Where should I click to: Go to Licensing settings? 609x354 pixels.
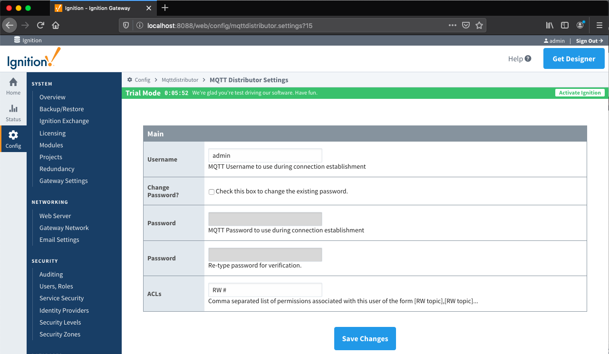[x=52, y=133]
